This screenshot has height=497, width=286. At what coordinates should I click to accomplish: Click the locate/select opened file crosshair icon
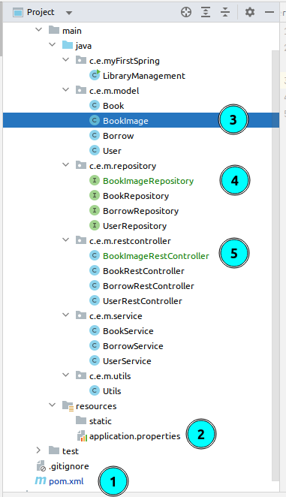[x=186, y=12]
